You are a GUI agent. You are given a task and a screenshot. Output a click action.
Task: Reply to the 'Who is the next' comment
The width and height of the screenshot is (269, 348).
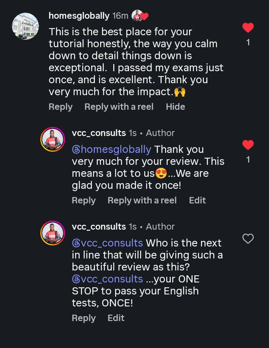[84, 318]
